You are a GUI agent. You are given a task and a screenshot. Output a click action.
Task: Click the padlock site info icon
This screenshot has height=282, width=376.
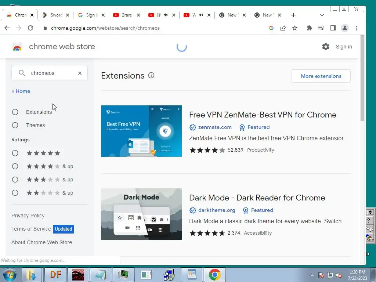pos(45,28)
